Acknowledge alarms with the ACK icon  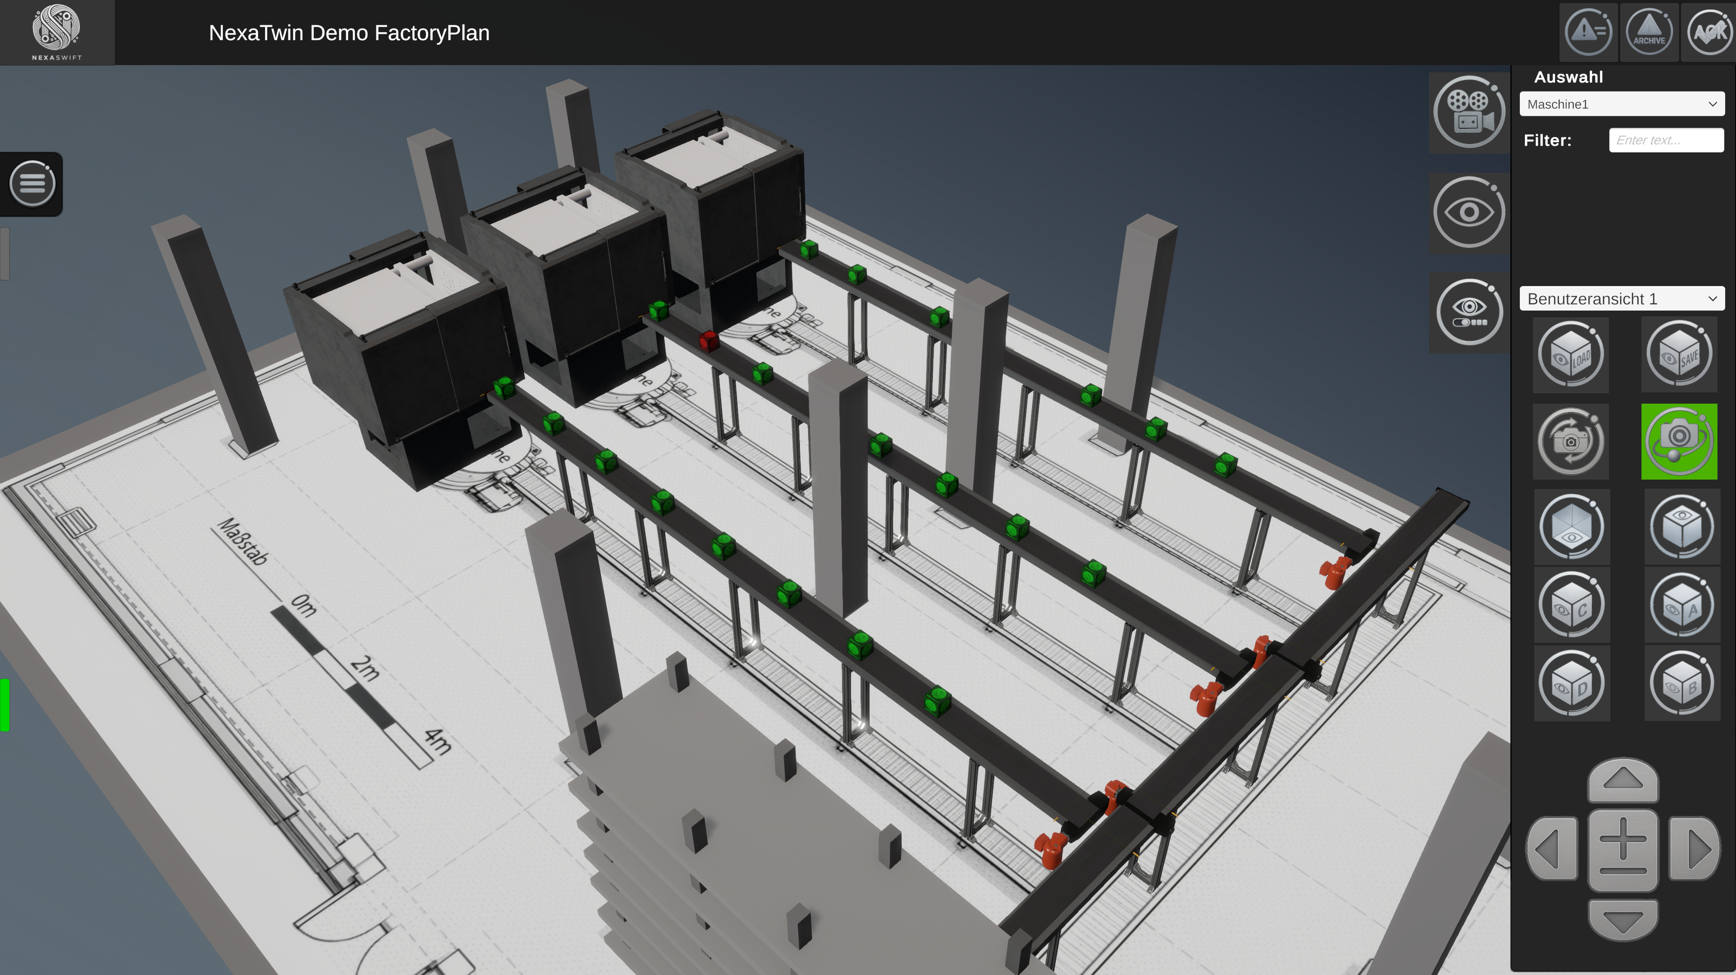(x=1709, y=32)
